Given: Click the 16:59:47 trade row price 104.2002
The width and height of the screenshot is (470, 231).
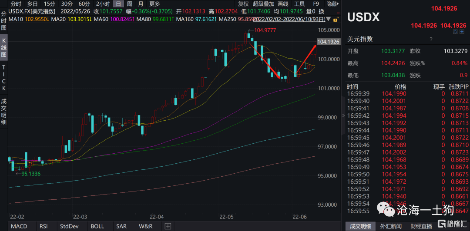Looking at the screenshot, I should (x=394, y=152).
